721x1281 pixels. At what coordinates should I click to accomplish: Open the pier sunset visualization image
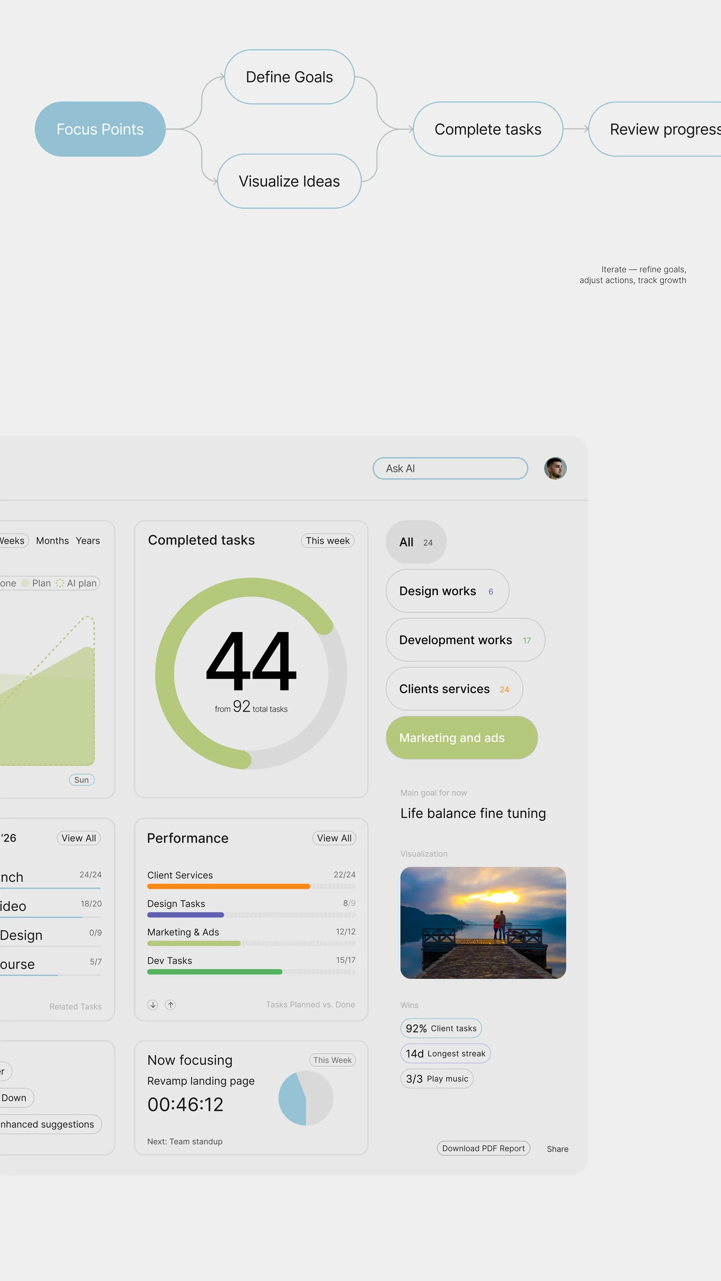(483, 923)
